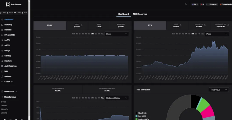The image size is (232, 120).
Task: Open Frax Distribution Total Value dropdown
Action: (x=219, y=90)
